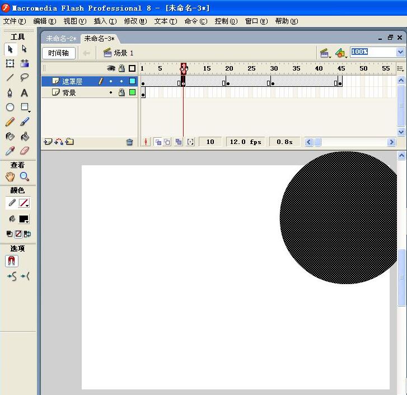Select the Brush tool

[x=25, y=122]
